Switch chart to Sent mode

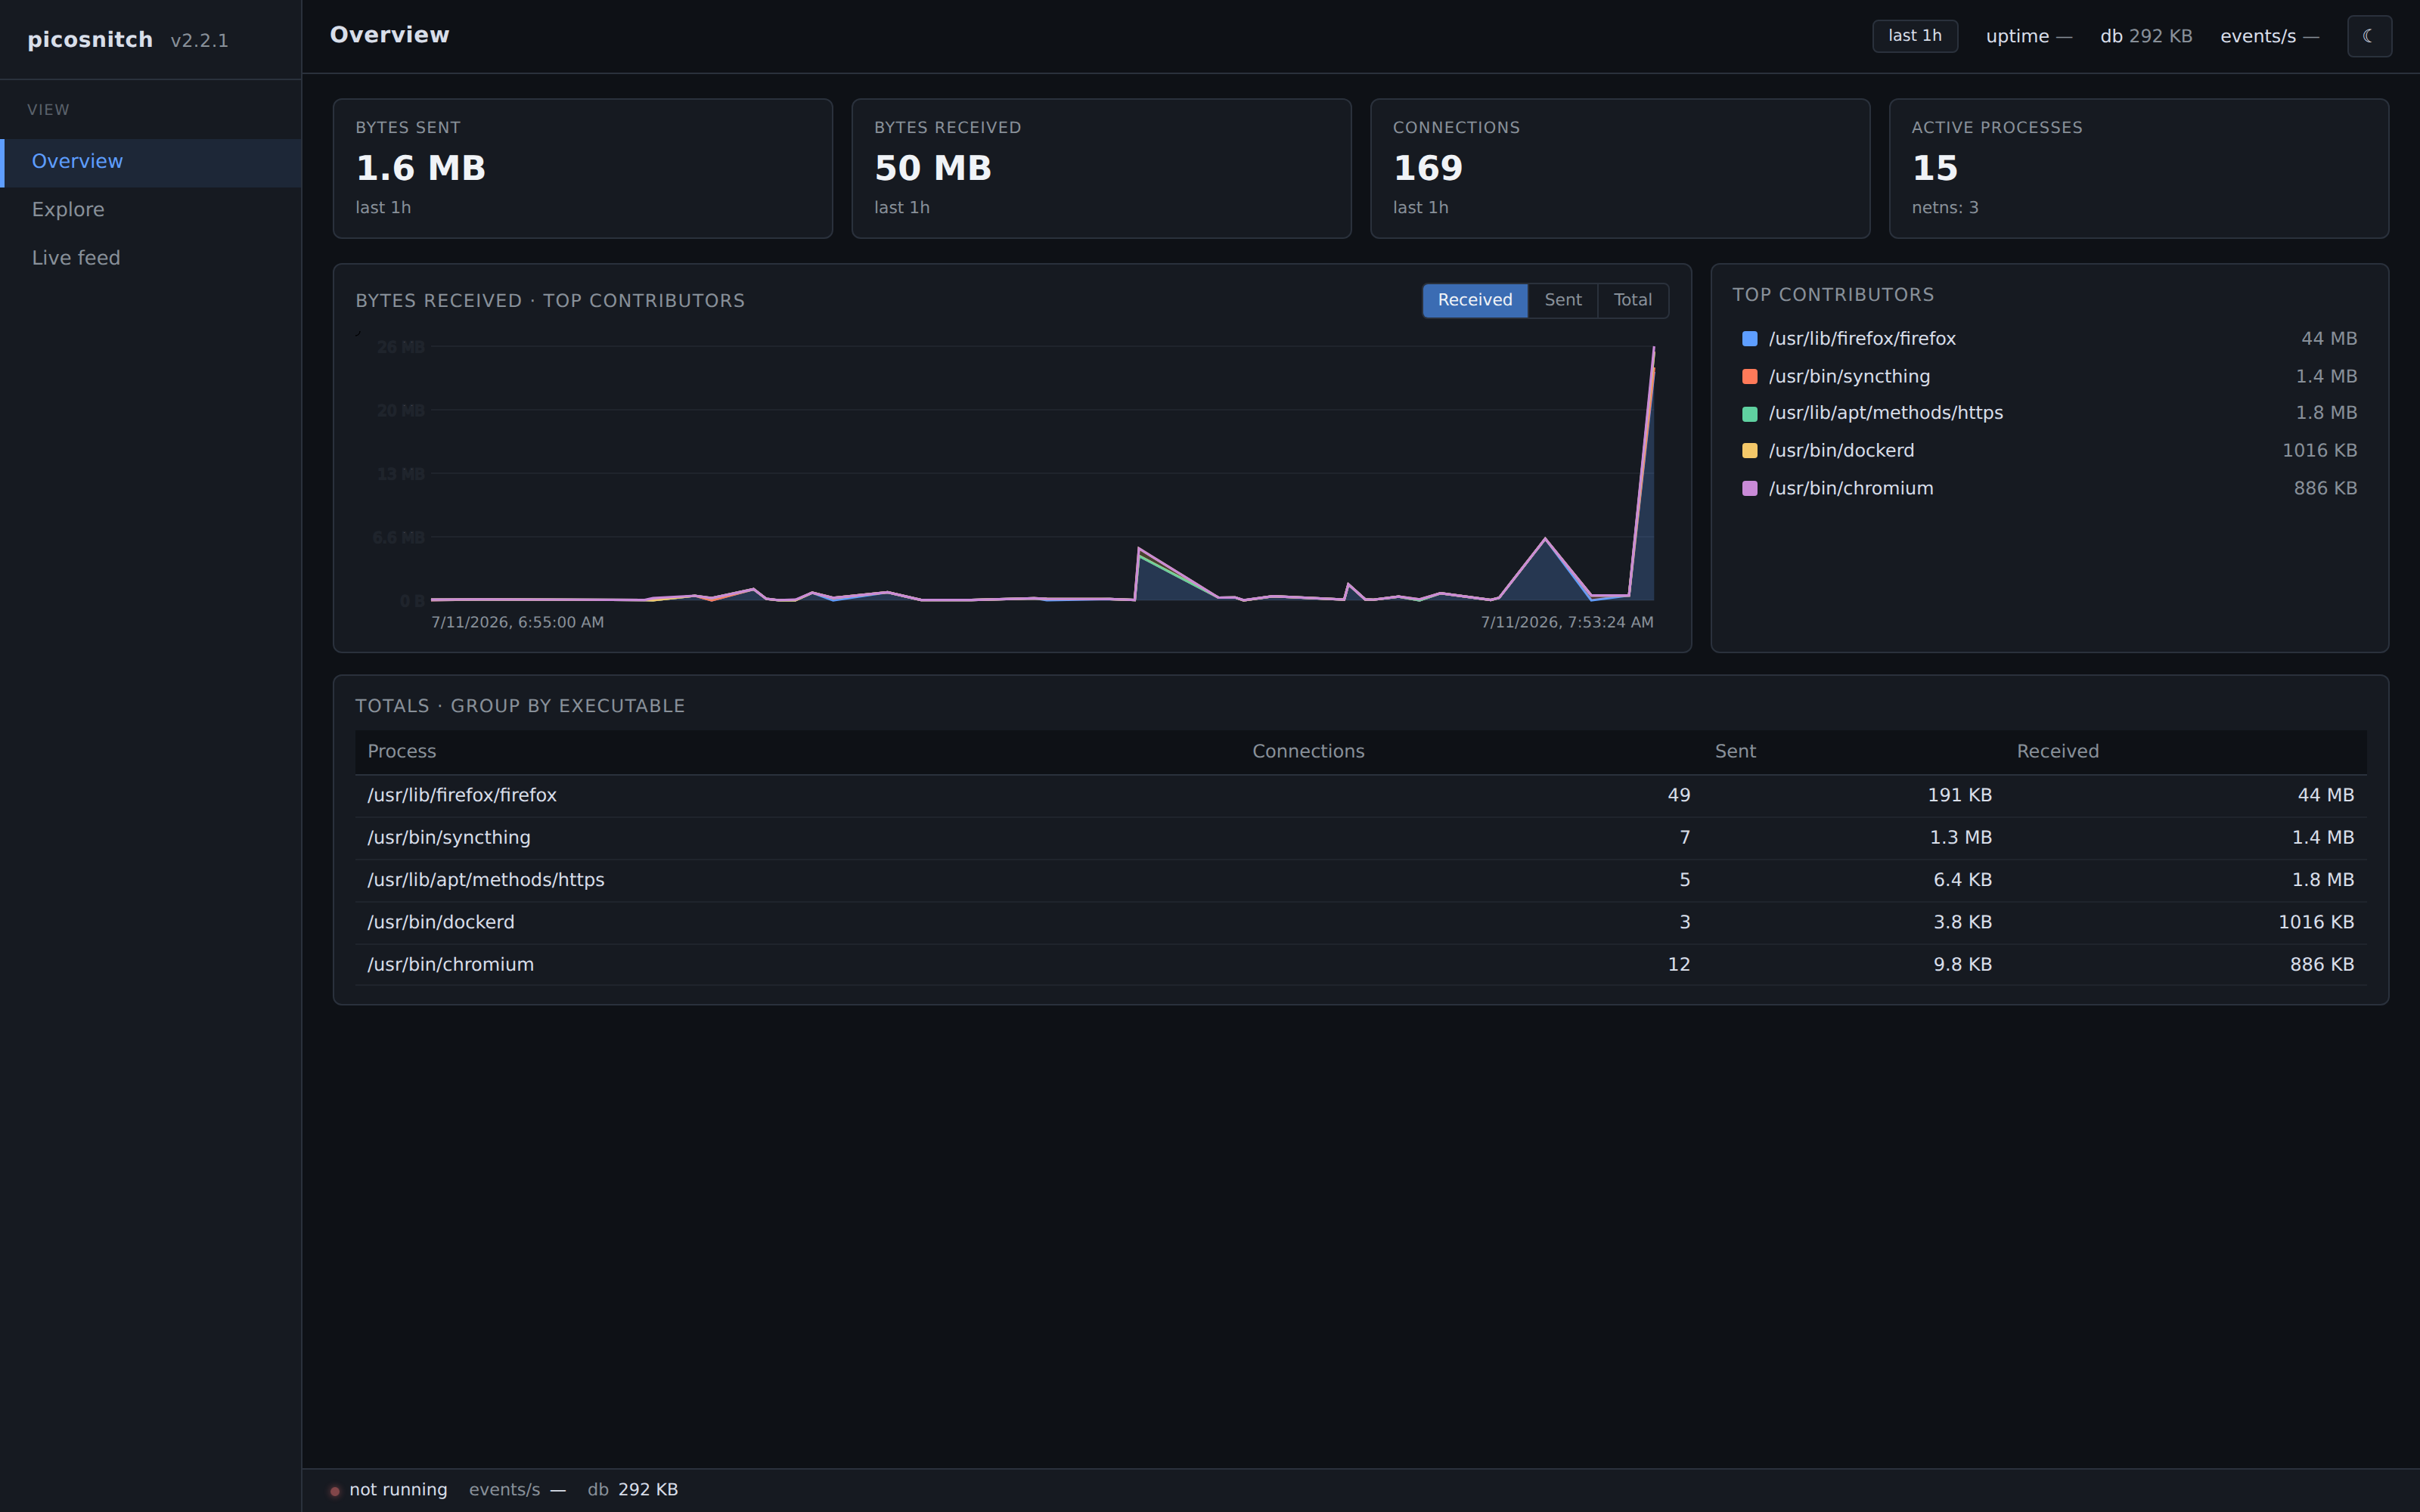tap(1563, 300)
